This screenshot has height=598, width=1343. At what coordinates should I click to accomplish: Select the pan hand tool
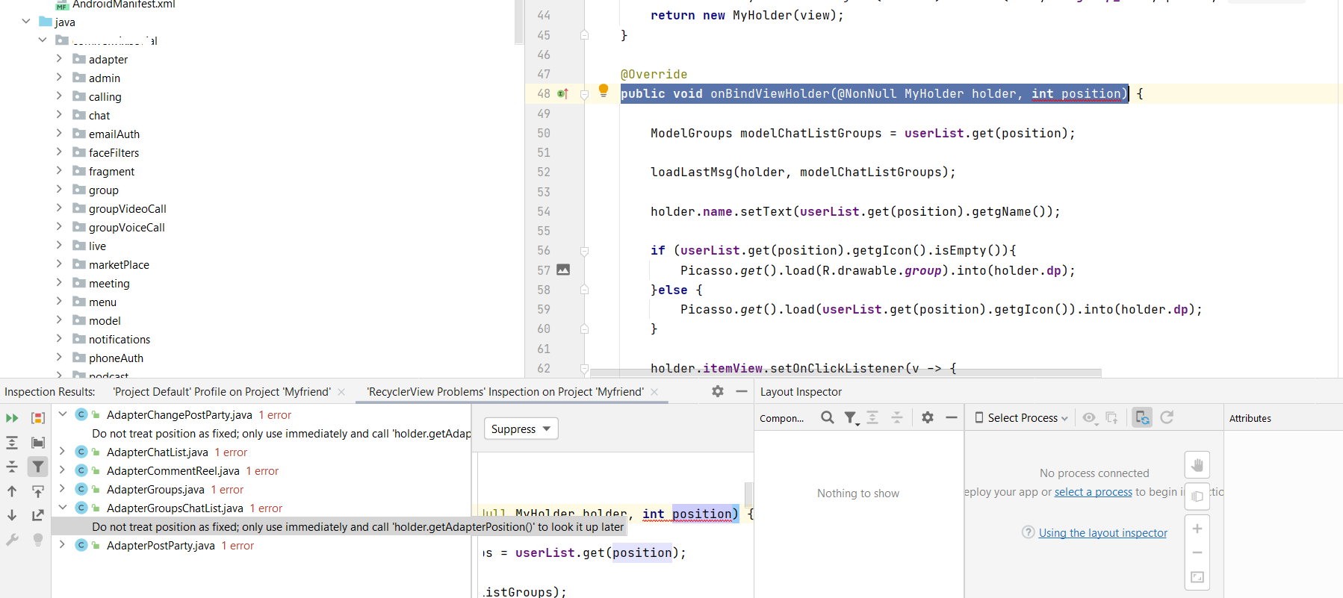tap(1197, 465)
